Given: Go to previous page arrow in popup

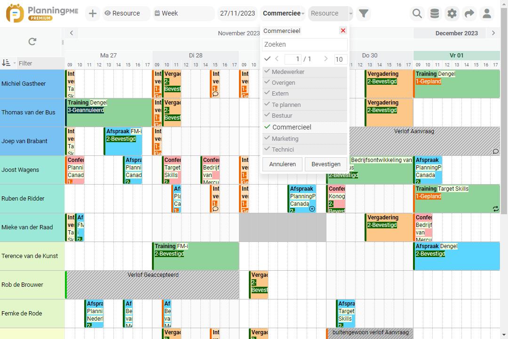Looking at the screenshot, I should [x=277, y=59].
